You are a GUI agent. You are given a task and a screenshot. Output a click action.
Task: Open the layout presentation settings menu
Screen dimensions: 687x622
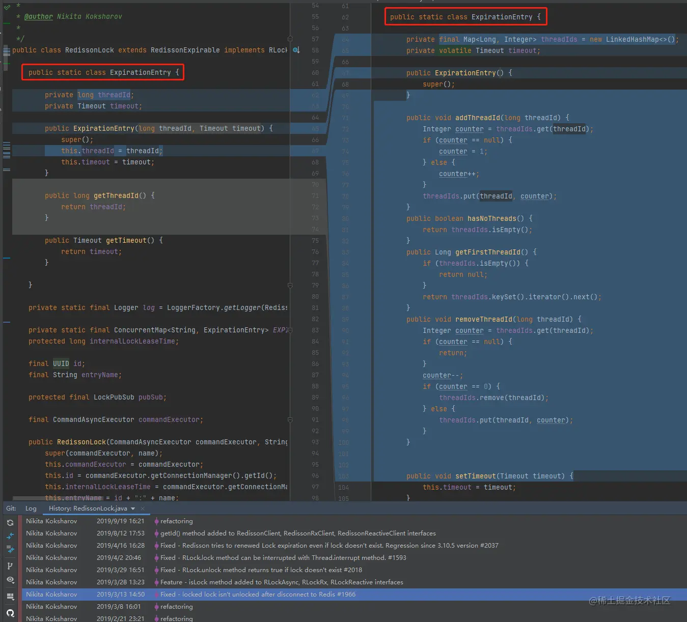tap(10, 596)
